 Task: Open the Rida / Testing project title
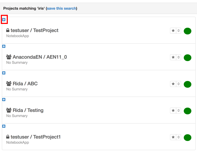coord(28,110)
